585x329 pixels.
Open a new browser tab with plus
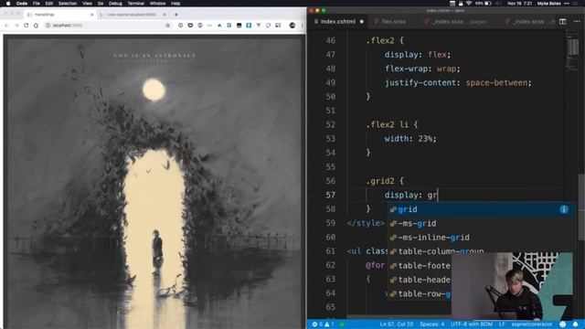click(x=176, y=15)
